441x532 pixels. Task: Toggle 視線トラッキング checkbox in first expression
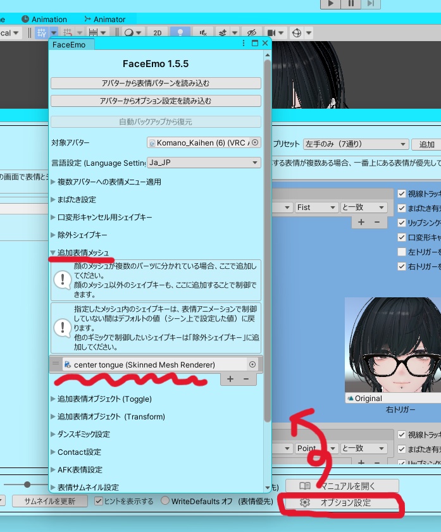tap(402, 194)
